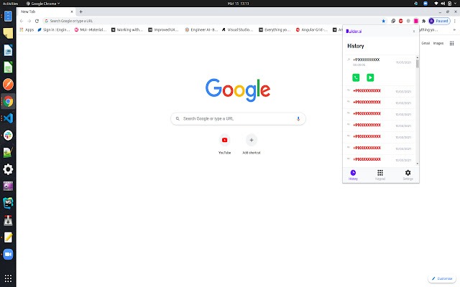
Task: Open the system status menu arrow
Action: tap(455, 4)
